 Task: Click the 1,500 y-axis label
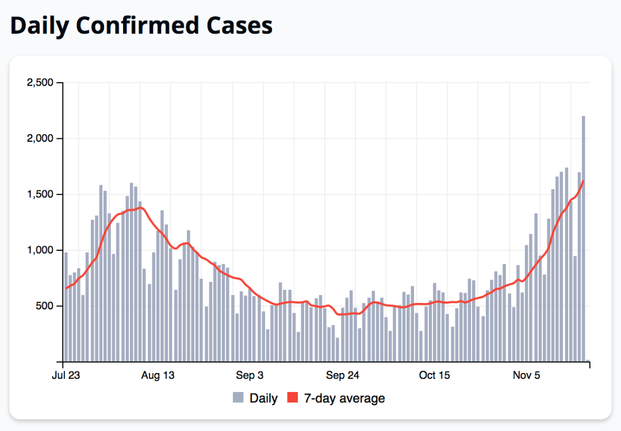pos(40,194)
